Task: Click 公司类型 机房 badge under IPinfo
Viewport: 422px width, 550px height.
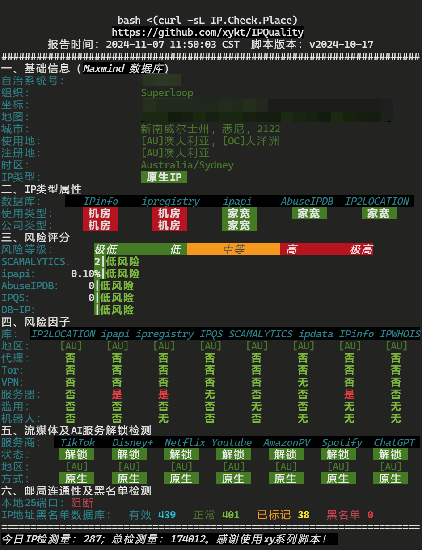Action: pos(100,225)
